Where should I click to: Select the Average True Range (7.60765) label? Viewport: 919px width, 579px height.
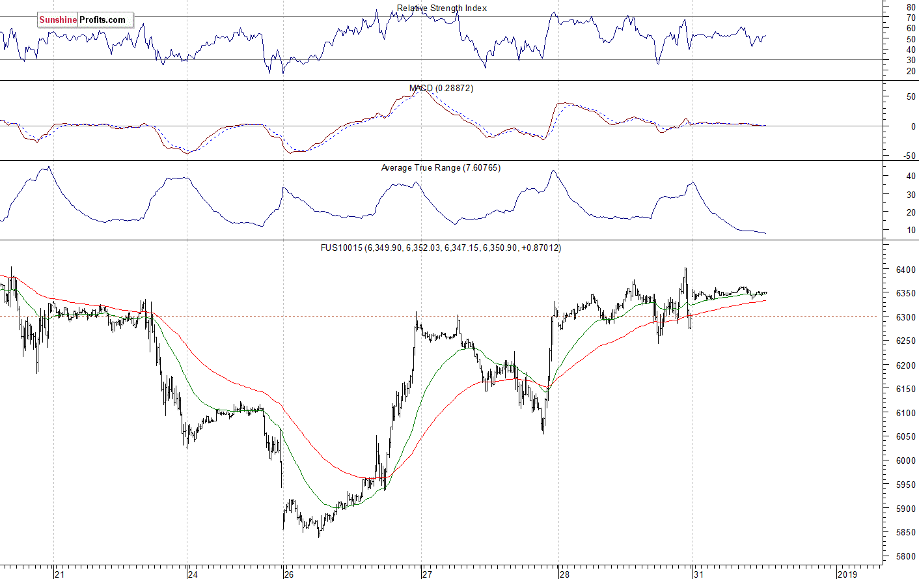click(x=441, y=168)
